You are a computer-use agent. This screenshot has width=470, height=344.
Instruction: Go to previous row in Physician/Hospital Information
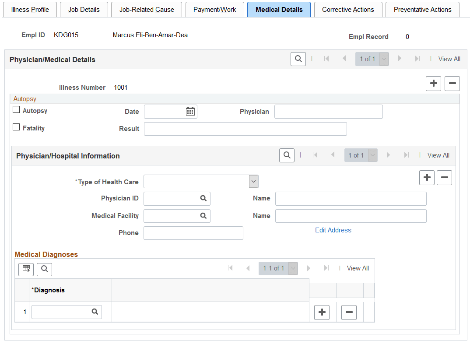333,155
